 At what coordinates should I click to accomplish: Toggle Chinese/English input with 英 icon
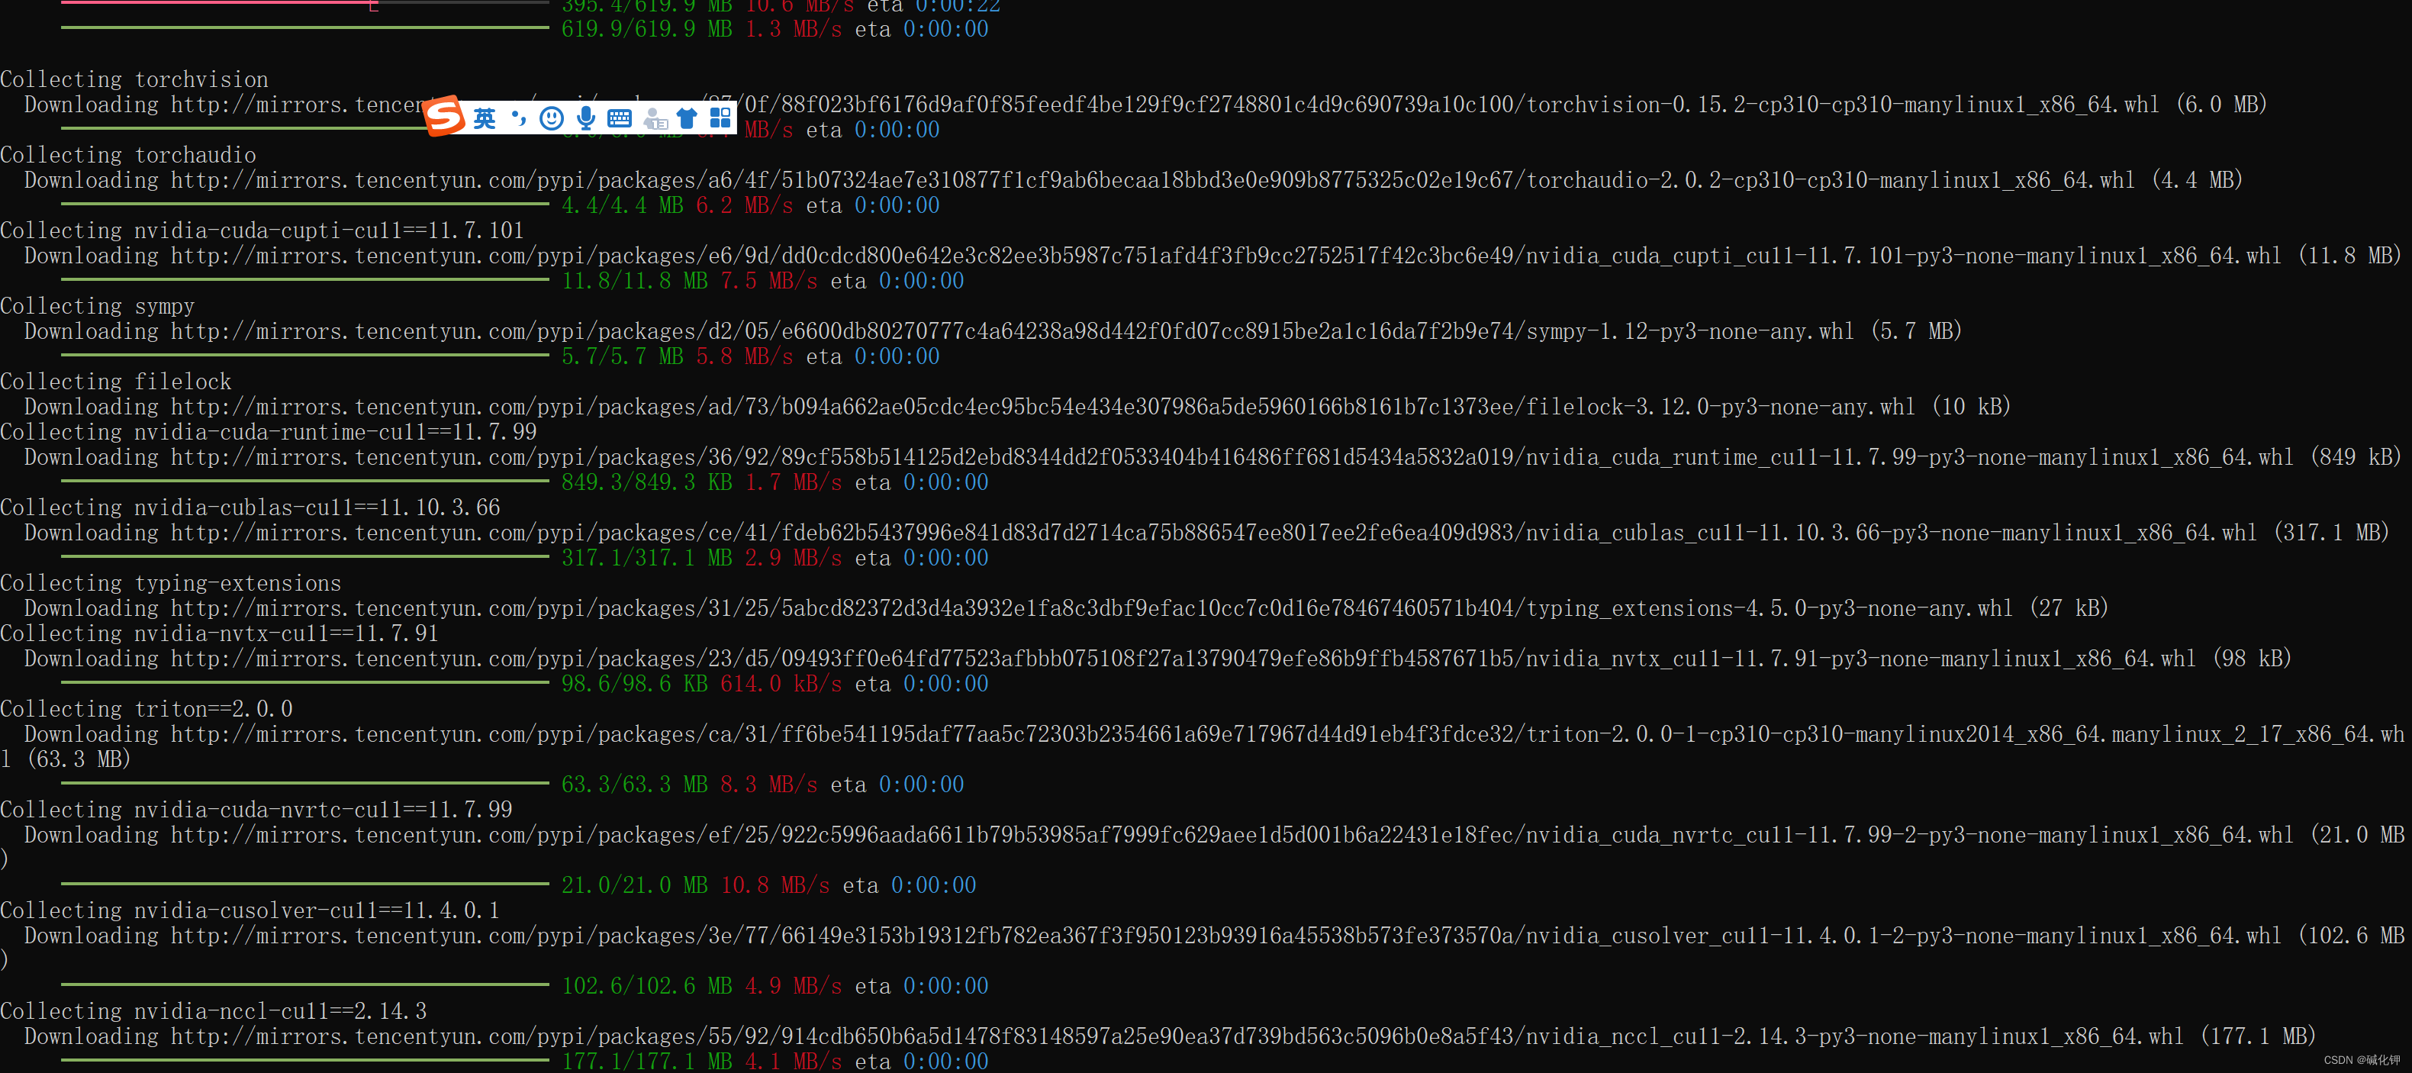(x=485, y=118)
